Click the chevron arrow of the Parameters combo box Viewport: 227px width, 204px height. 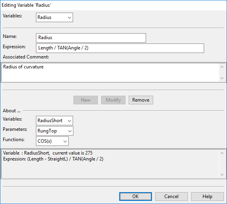[70, 131]
